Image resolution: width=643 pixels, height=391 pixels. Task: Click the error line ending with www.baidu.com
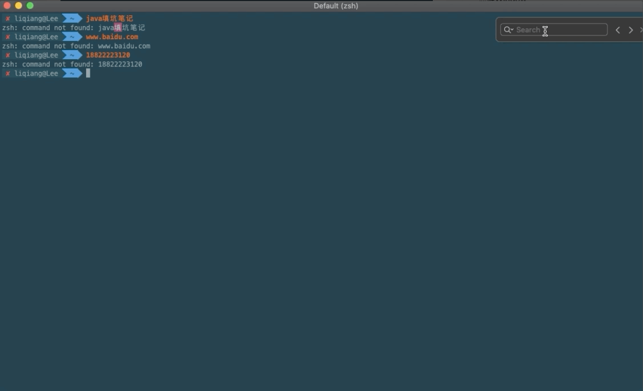click(x=76, y=46)
